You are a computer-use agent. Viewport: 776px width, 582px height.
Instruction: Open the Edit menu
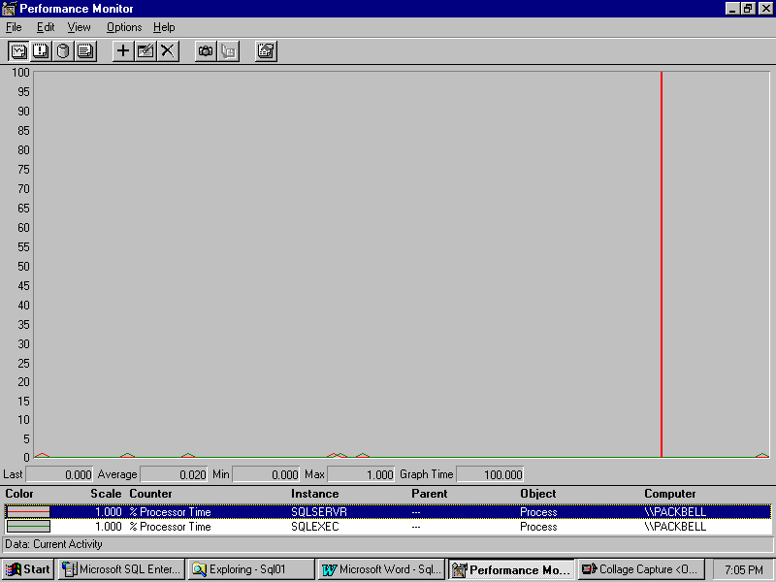(46, 27)
